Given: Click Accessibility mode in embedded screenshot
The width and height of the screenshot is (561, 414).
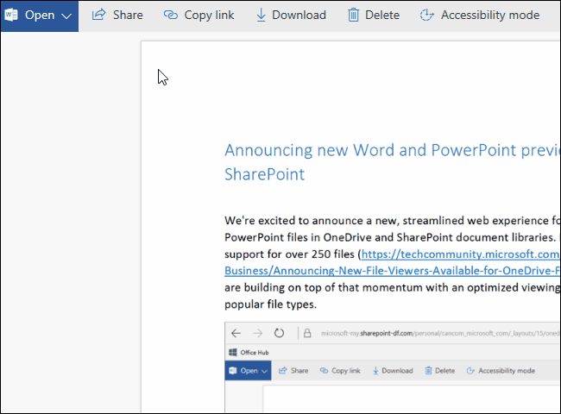Looking at the screenshot, I should pyautogui.click(x=501, y=370).
